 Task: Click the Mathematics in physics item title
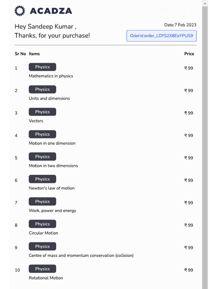[x=51, y=76]
